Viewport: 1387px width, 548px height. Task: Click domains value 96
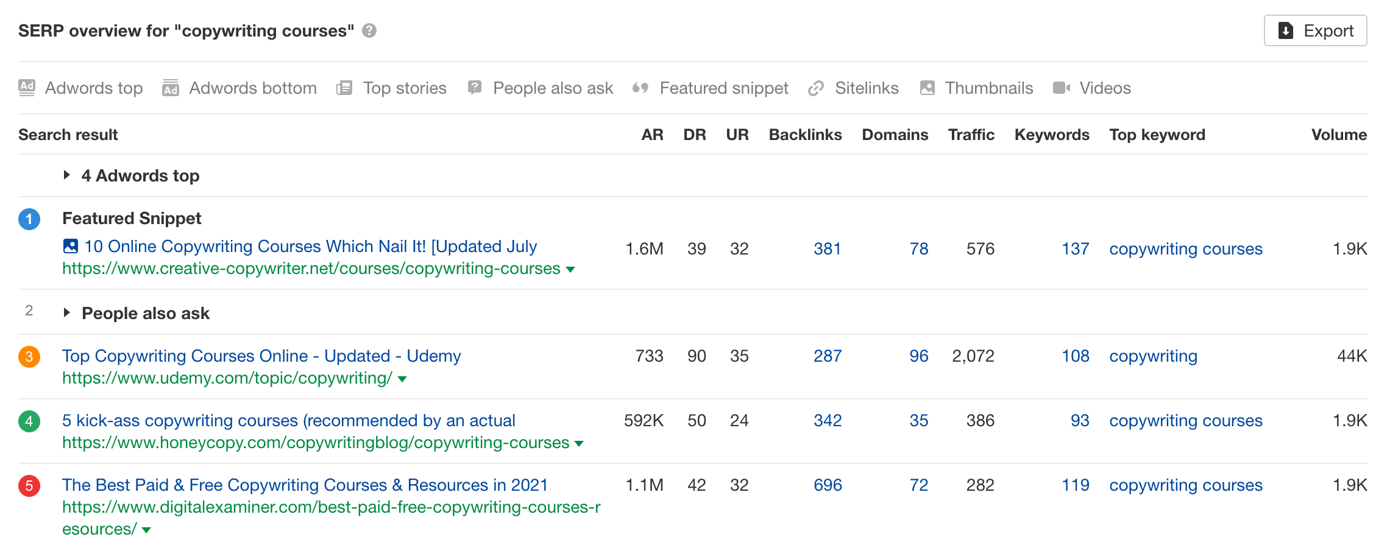tap(919, 356)
